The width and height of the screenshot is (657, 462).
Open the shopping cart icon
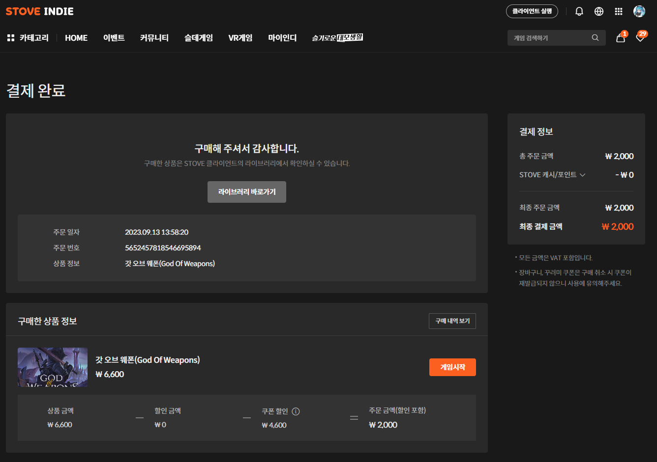(x=621, y=38)
